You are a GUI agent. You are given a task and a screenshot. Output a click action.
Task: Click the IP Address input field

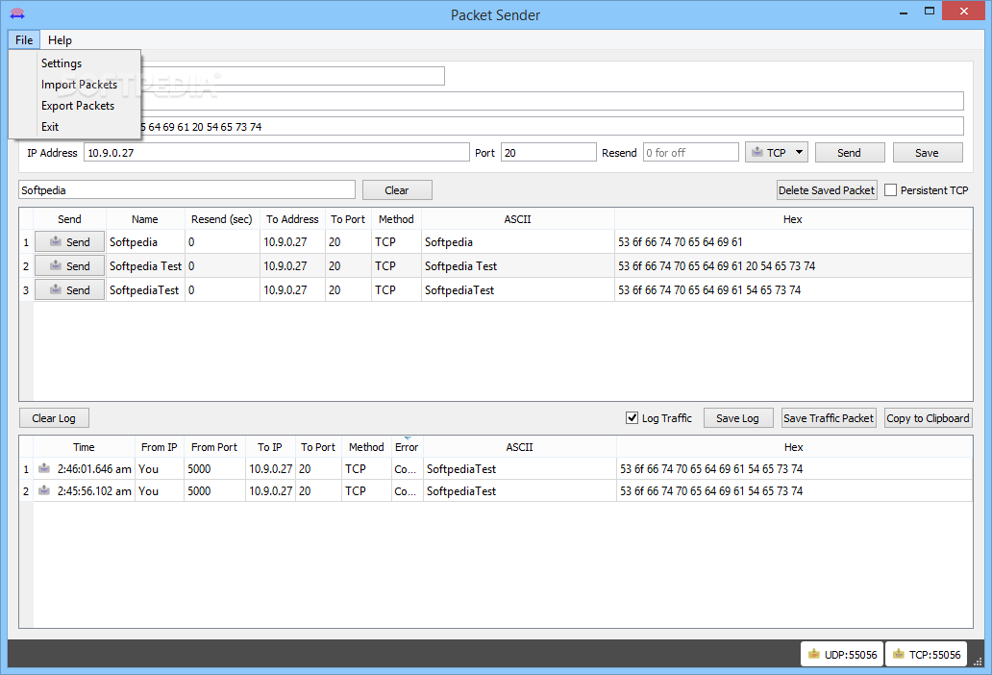point(277,153)
